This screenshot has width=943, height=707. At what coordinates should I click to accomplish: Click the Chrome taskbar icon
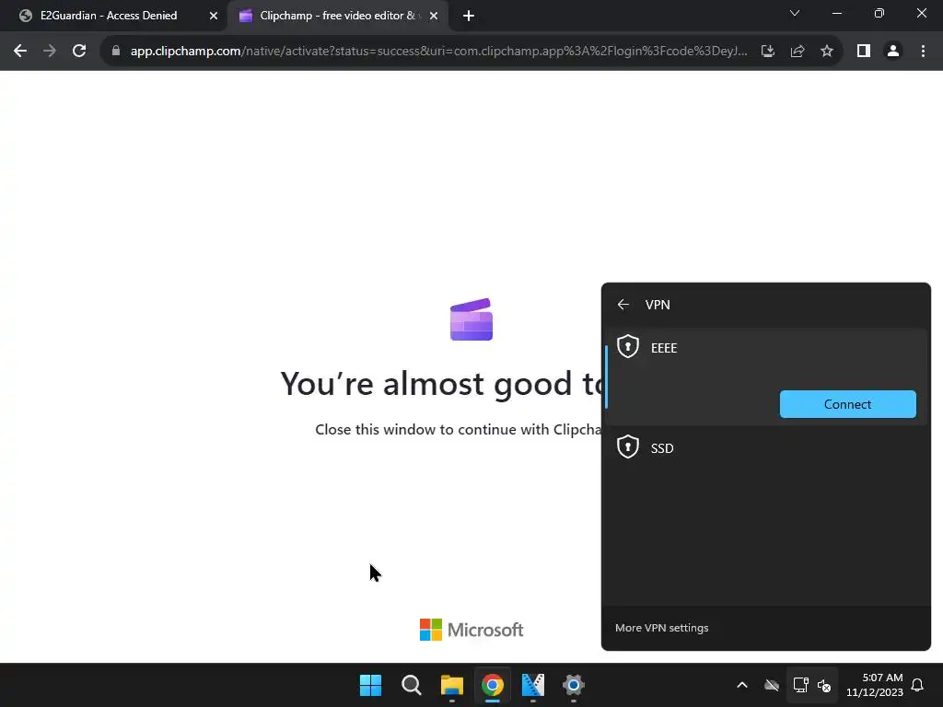pos(492,685)
